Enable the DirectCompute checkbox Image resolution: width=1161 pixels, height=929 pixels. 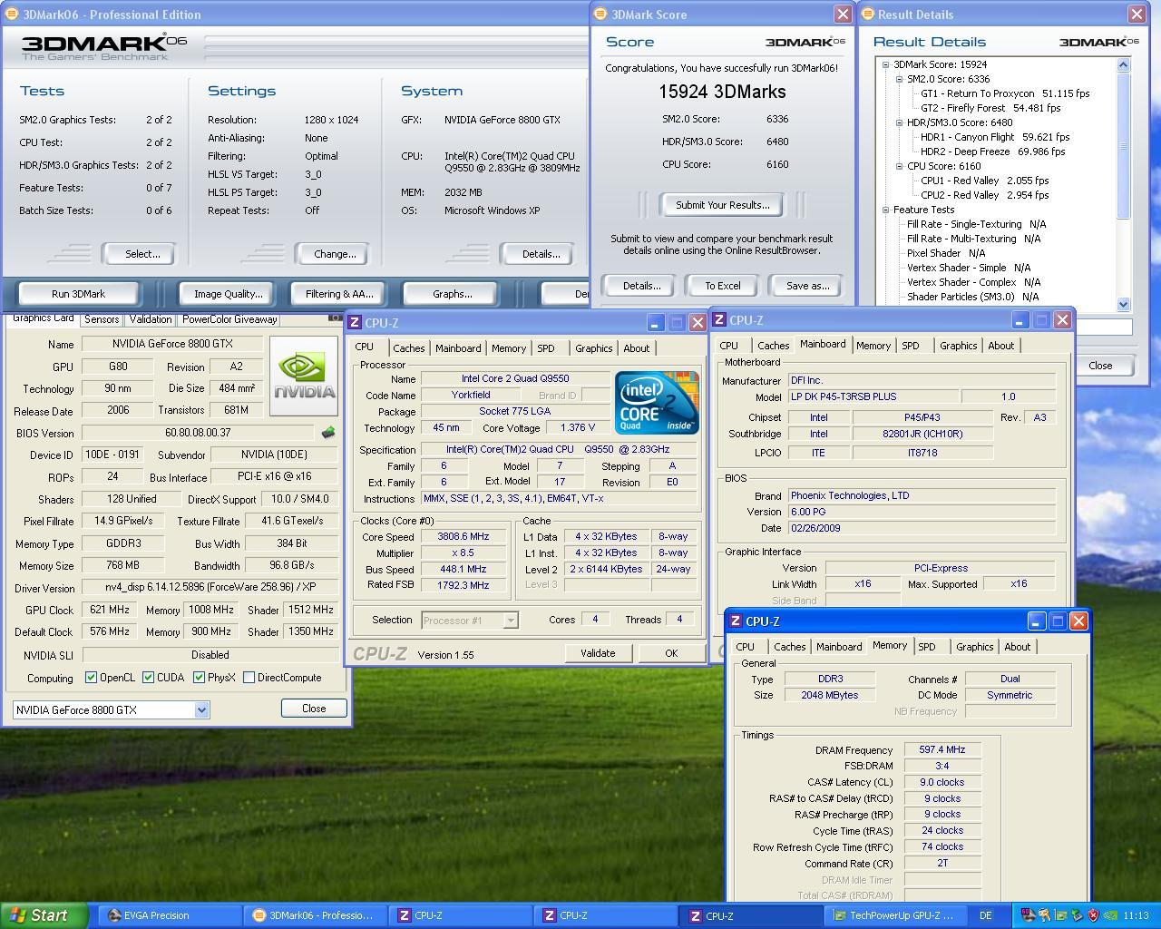click(249, 678)
